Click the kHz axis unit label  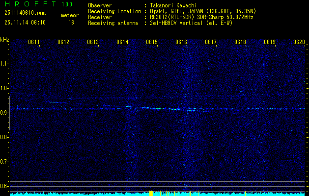tap(4, 40)
